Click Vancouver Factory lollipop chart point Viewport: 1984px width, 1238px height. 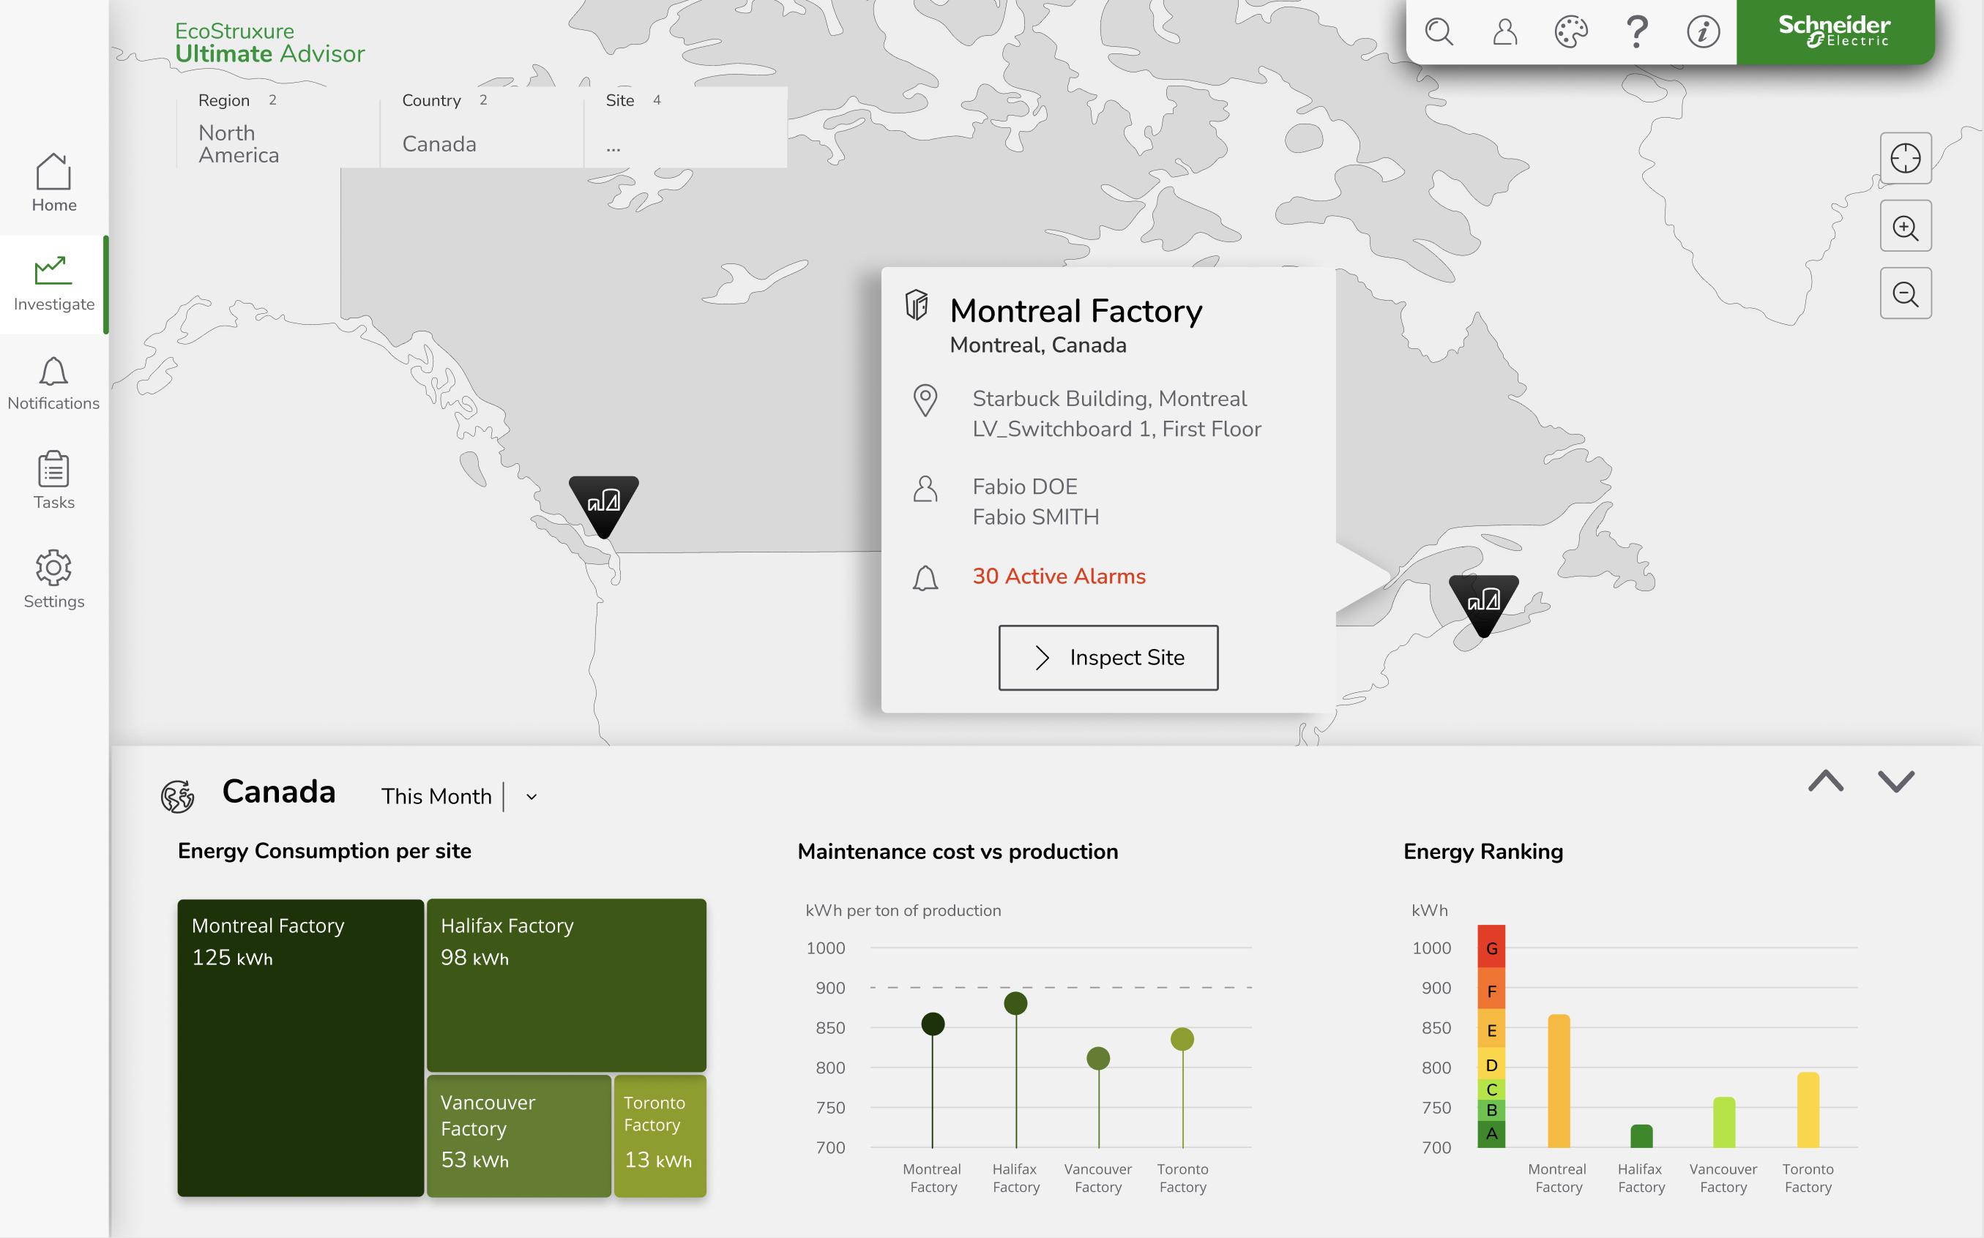(1098, 1059)
